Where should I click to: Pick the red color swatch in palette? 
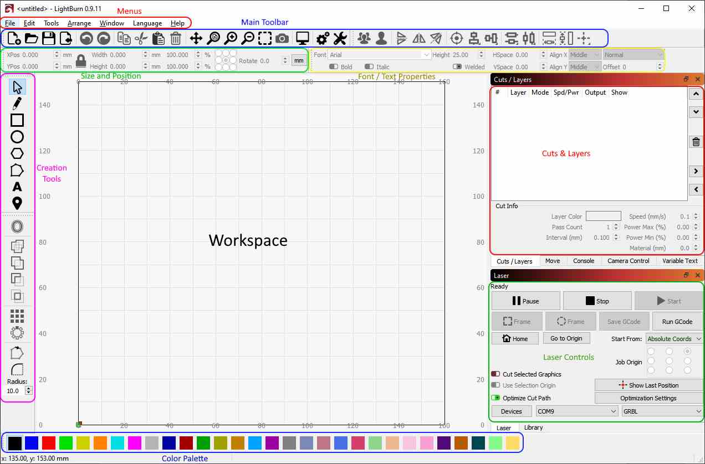(x=49, y=443)
